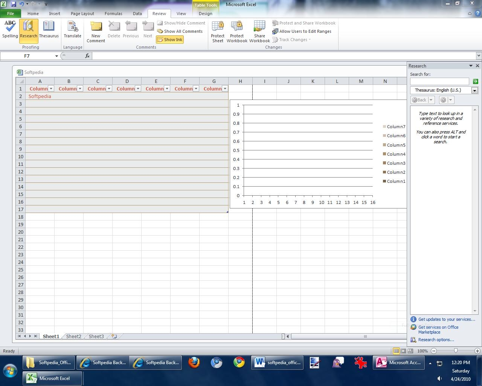Screen dimensions: 482x386
Task: Switch to the Sheet2 tab
Action: 73,336
